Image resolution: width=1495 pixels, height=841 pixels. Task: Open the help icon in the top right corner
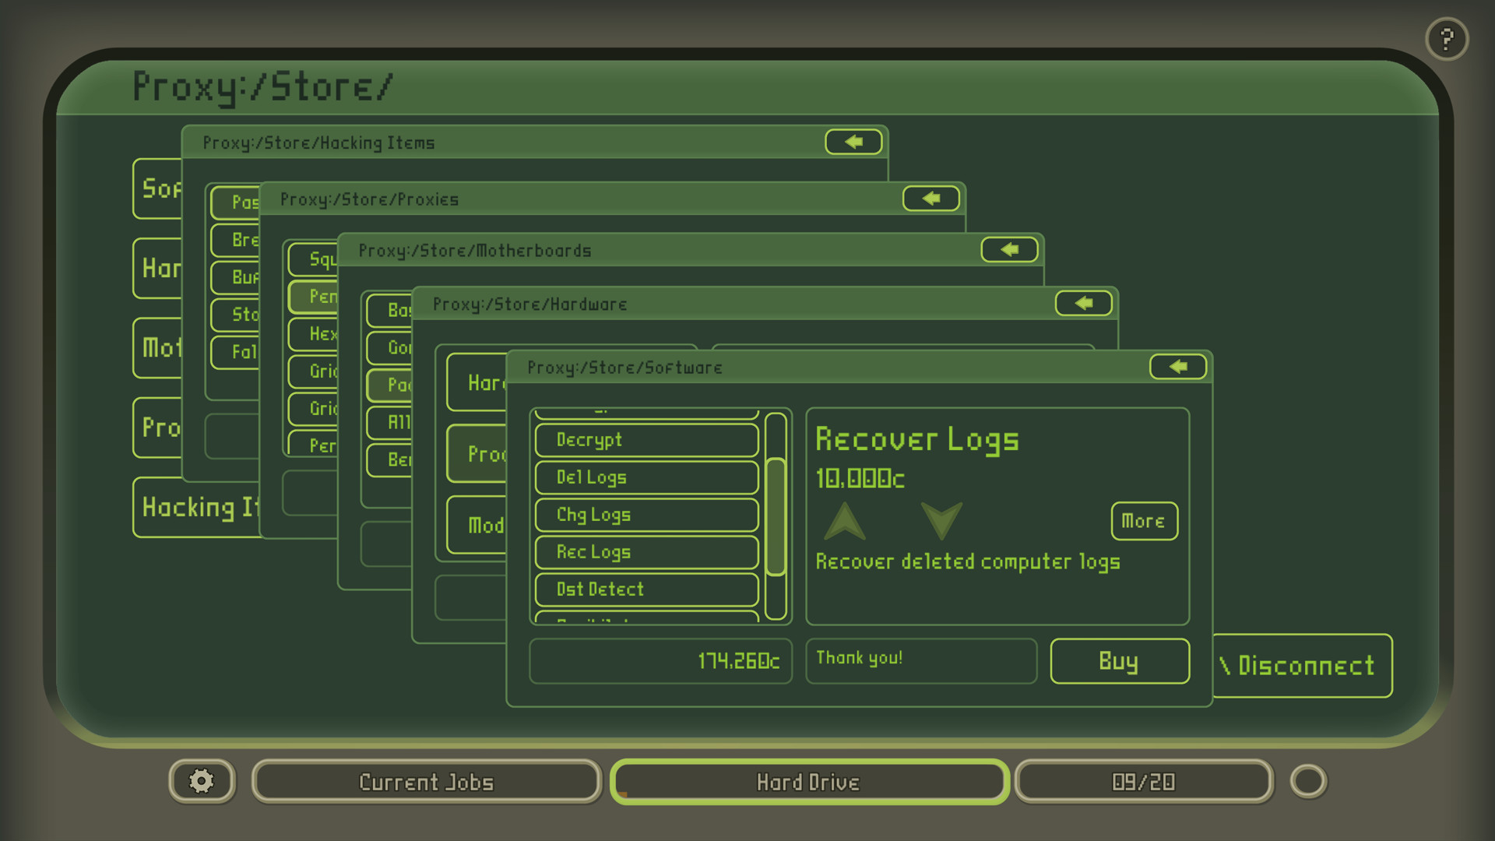coord(1447,38)
